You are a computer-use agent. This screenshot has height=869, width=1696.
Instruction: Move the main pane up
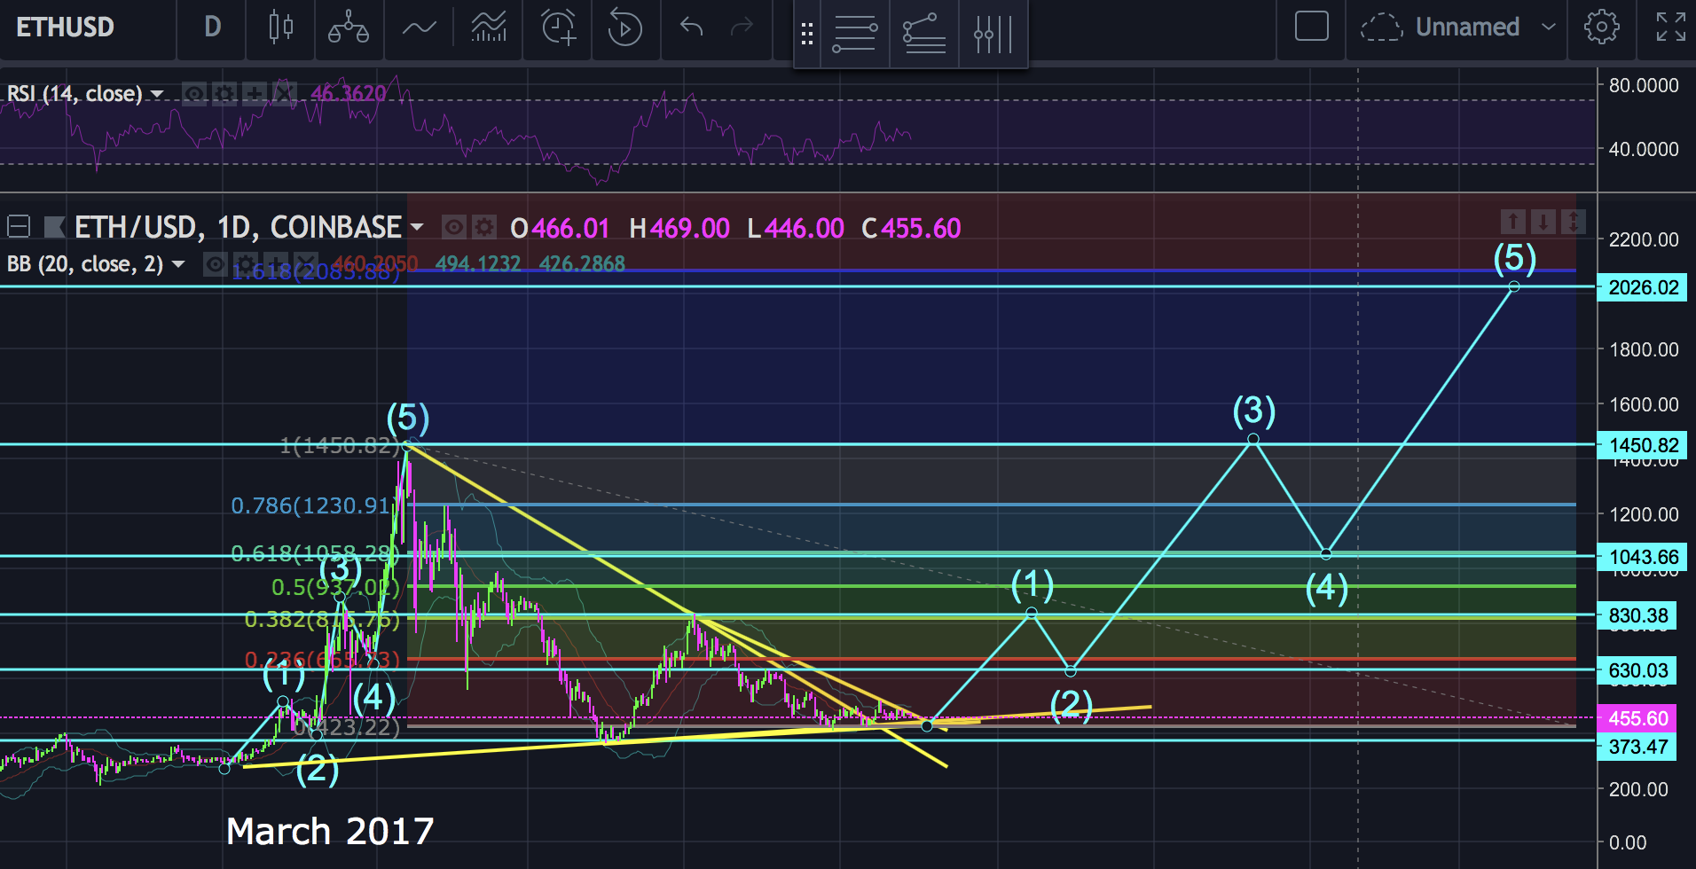point(1513,222)
